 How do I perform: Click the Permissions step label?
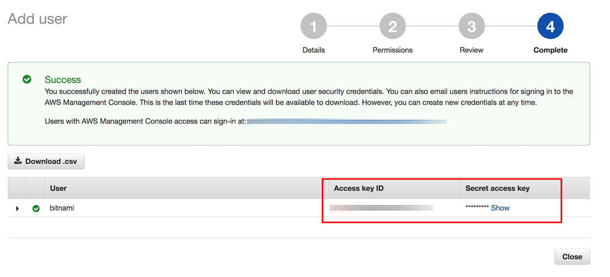coord(392,50)
